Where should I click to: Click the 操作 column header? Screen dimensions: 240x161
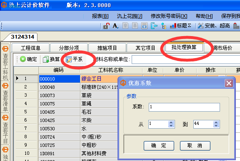click(x=211, y=70)
